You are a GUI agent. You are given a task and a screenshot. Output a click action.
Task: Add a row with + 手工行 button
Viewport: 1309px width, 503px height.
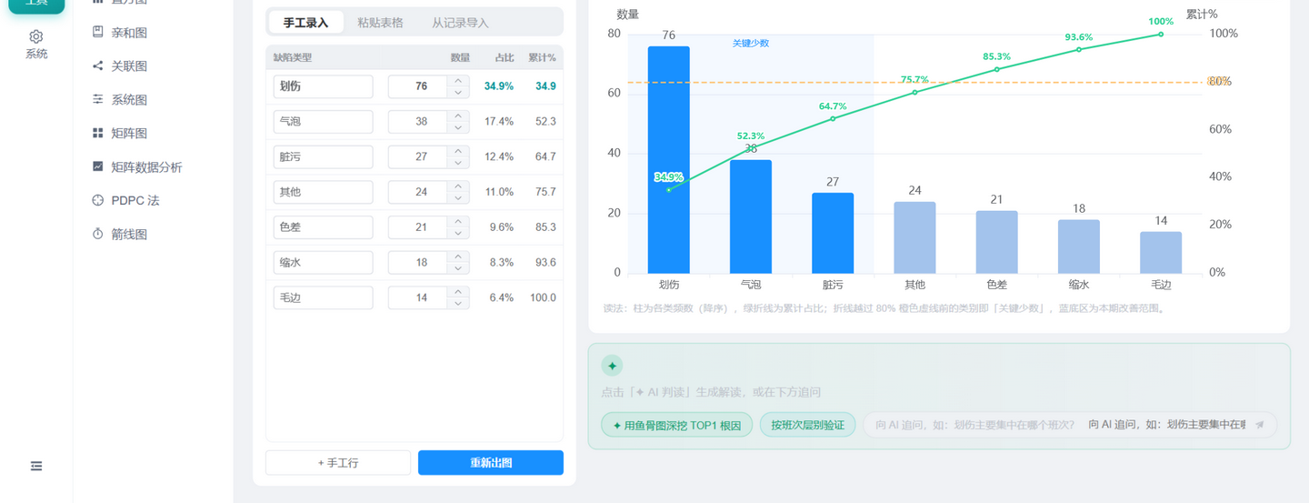338,463
